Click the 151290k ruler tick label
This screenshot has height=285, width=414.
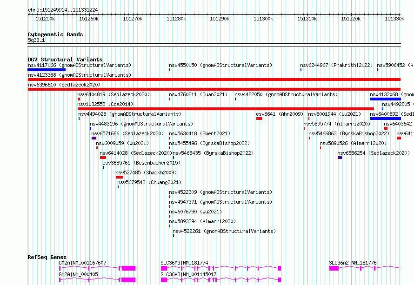point(220,19)
